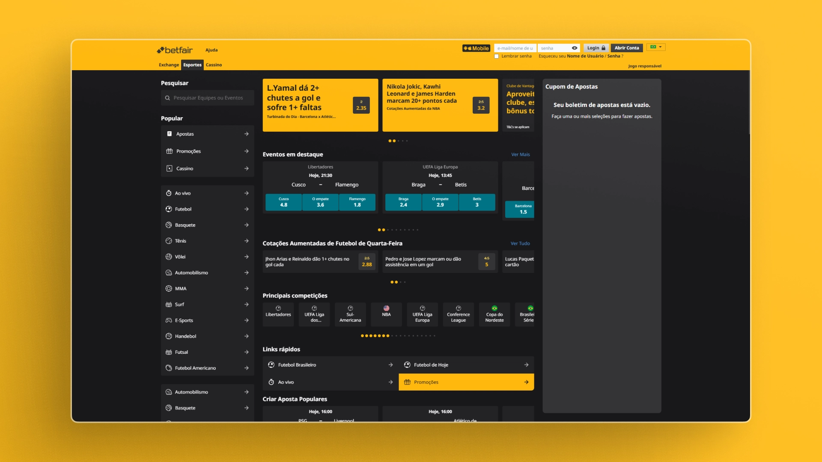The height and width of the screenshot is (462, 822).
Task: Select Braga odds 2.4
Action: 403,202
